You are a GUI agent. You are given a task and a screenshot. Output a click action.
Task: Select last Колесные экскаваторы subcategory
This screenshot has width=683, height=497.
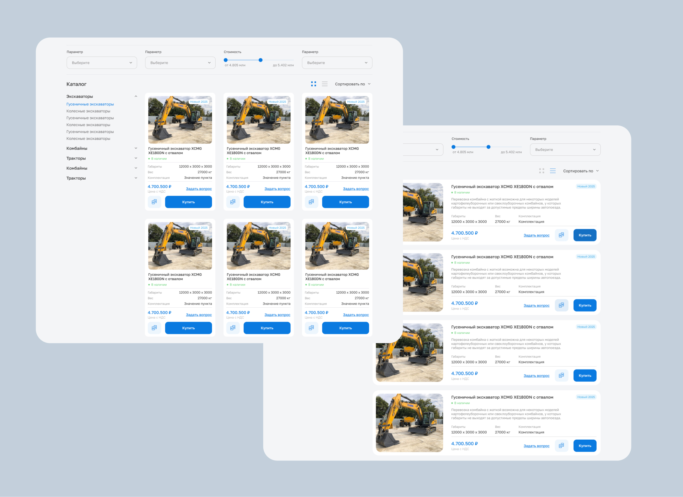(x=88, y=138)
